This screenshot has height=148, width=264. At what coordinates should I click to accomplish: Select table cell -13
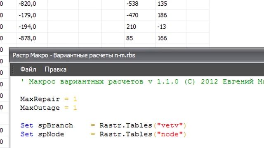[171, 27]
